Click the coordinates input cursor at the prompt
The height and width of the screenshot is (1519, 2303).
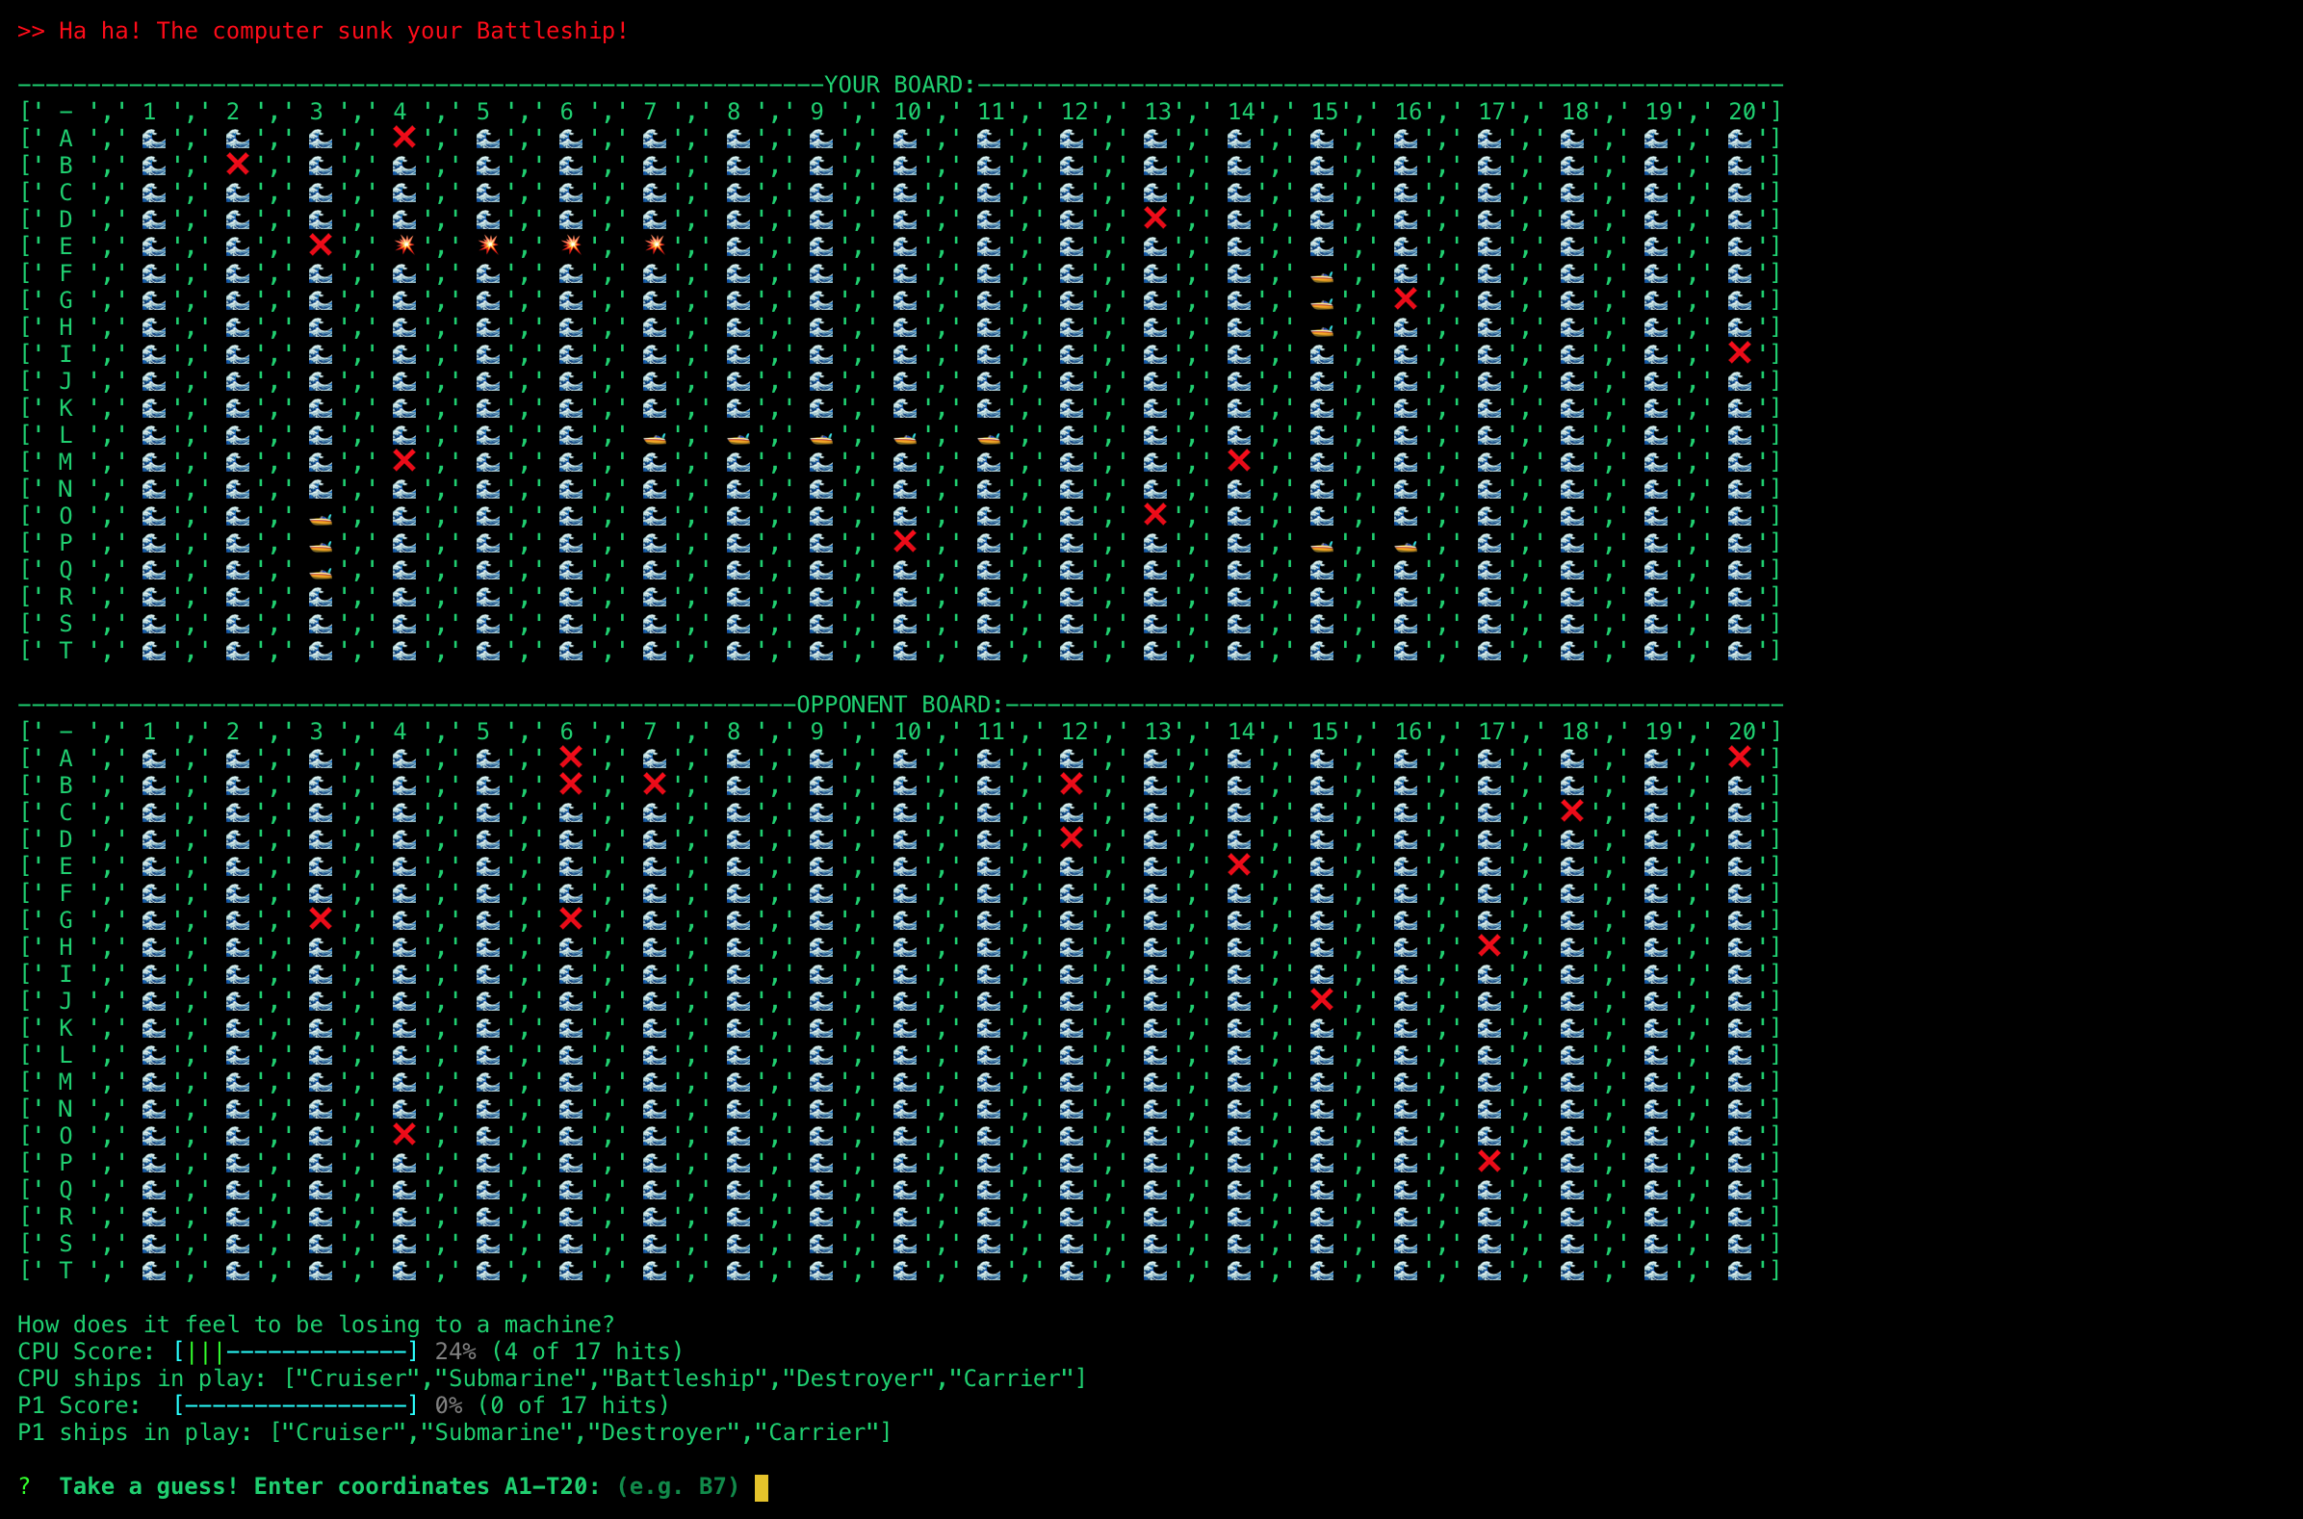762,1487
